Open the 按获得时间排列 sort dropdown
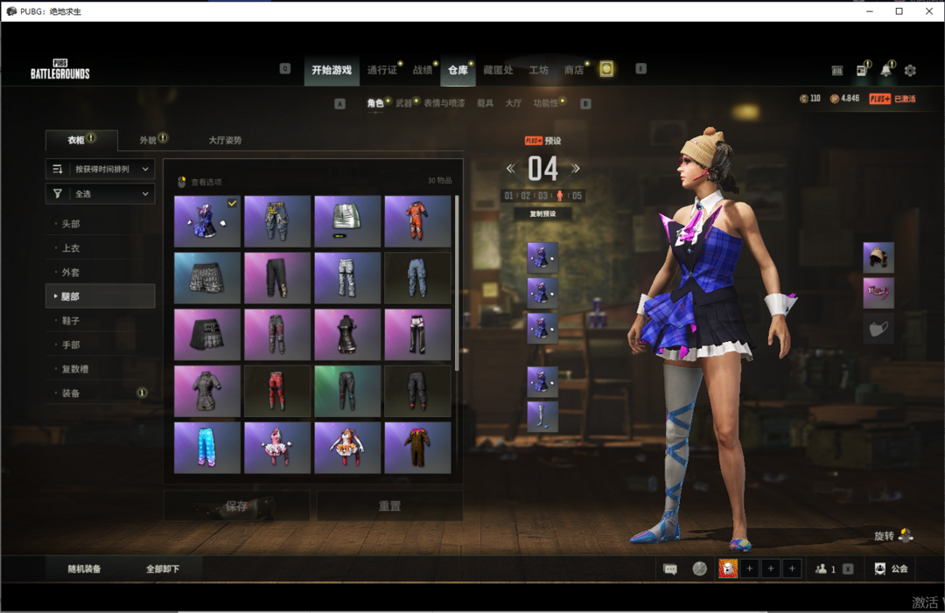The width and height of the screenshot is (945, 613). click(100, 169)
